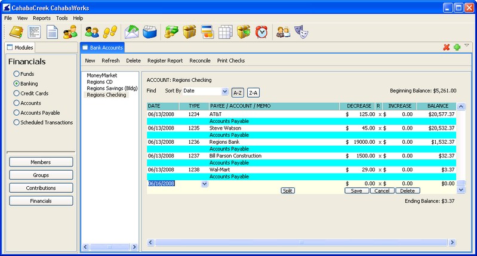Screen dimensions: 477x256
Task: Click the red X icon above the register
Action: click(446, 47)
